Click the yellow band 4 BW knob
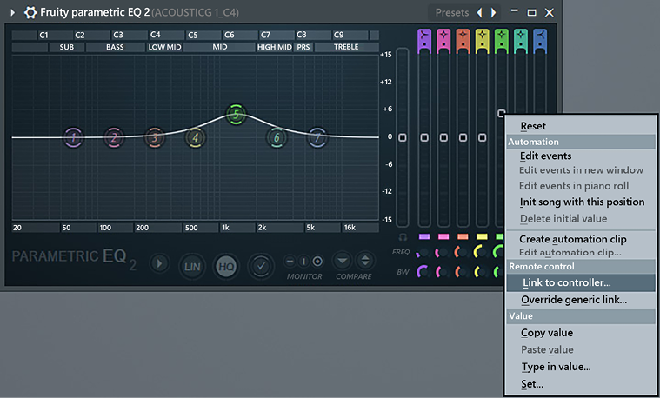This screenshot has height=398, width=660. pyautogui.click(x=481, y=272)
